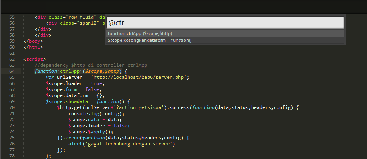Click '$scope.dataform = {};' line
The width and height of the screenshot is (367, 159).
coord(75,96)
